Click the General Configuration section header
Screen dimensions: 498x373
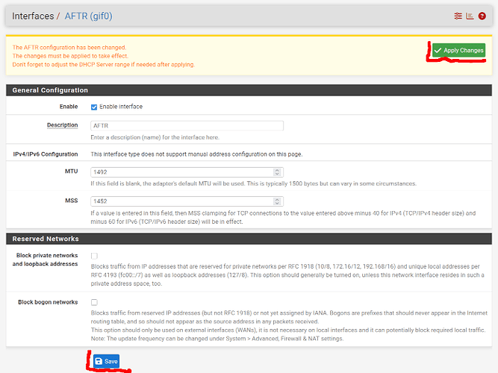[249, 90]
